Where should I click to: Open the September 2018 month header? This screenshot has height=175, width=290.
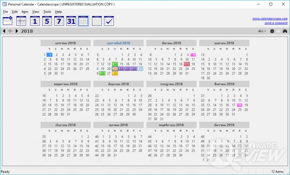(x=66, y=125)
